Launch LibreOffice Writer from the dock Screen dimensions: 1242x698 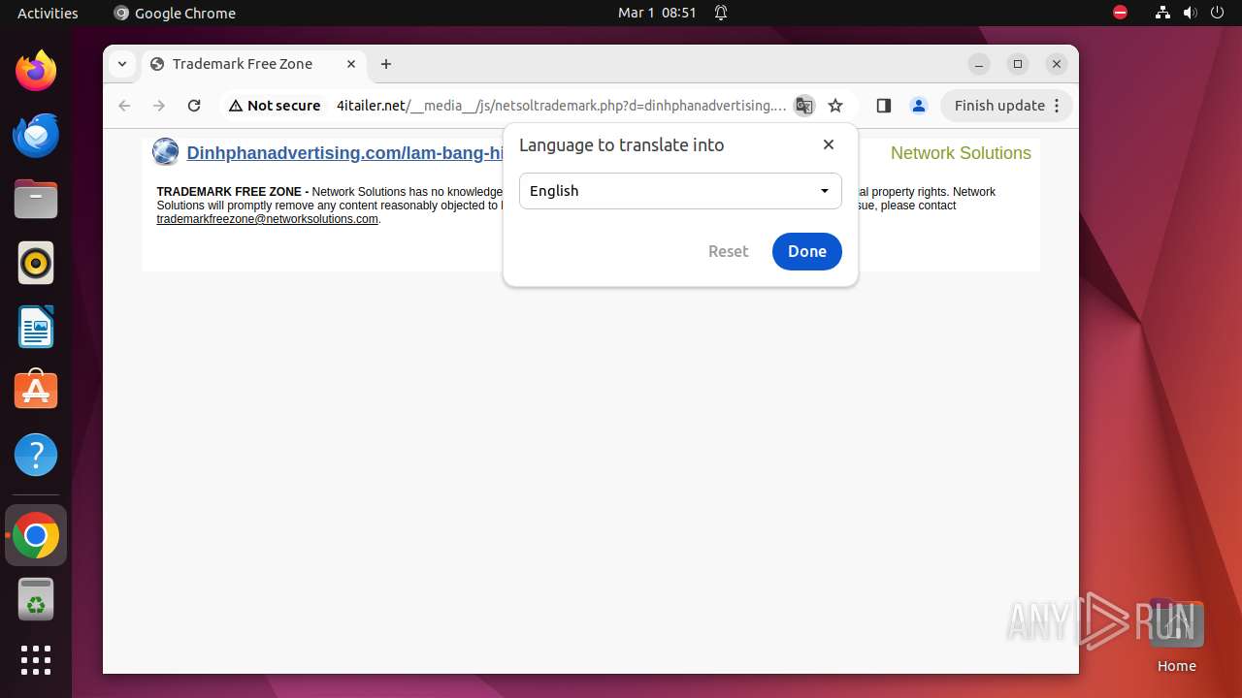tap(36, 327)
